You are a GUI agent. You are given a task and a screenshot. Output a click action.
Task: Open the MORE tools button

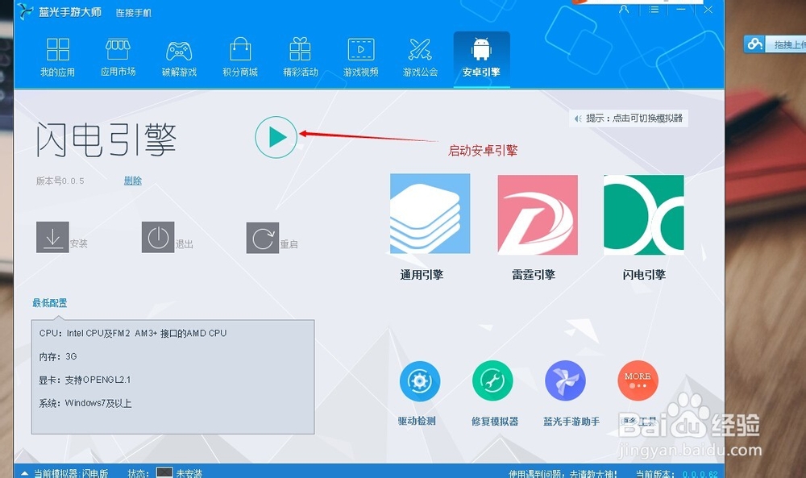click(638, 380)
